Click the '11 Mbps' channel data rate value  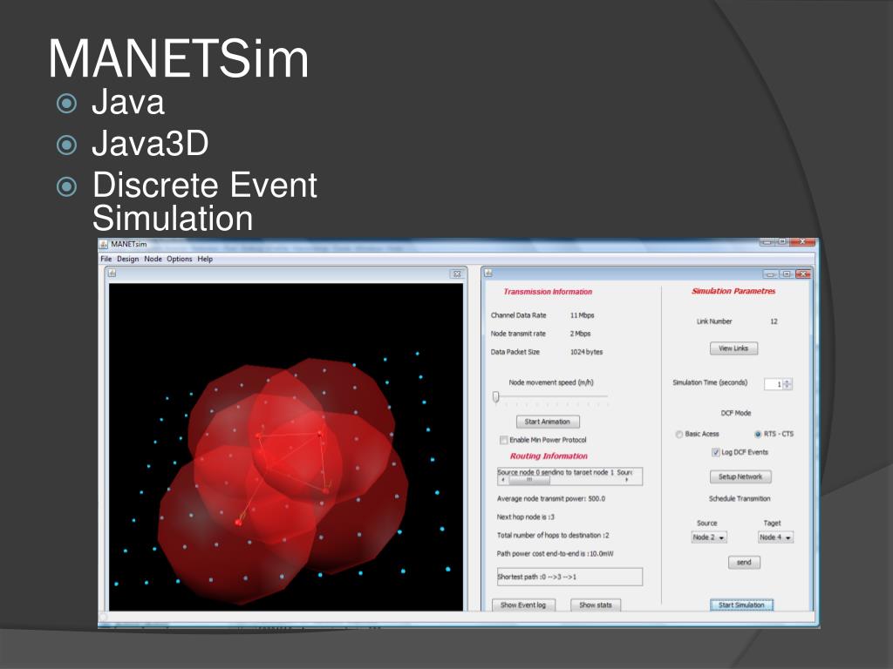point(582,315)
